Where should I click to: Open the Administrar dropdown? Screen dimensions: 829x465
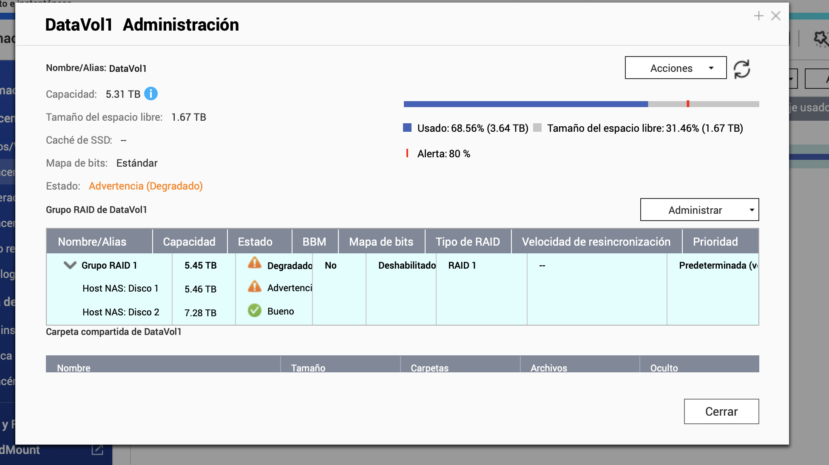(x=699, y=210)
